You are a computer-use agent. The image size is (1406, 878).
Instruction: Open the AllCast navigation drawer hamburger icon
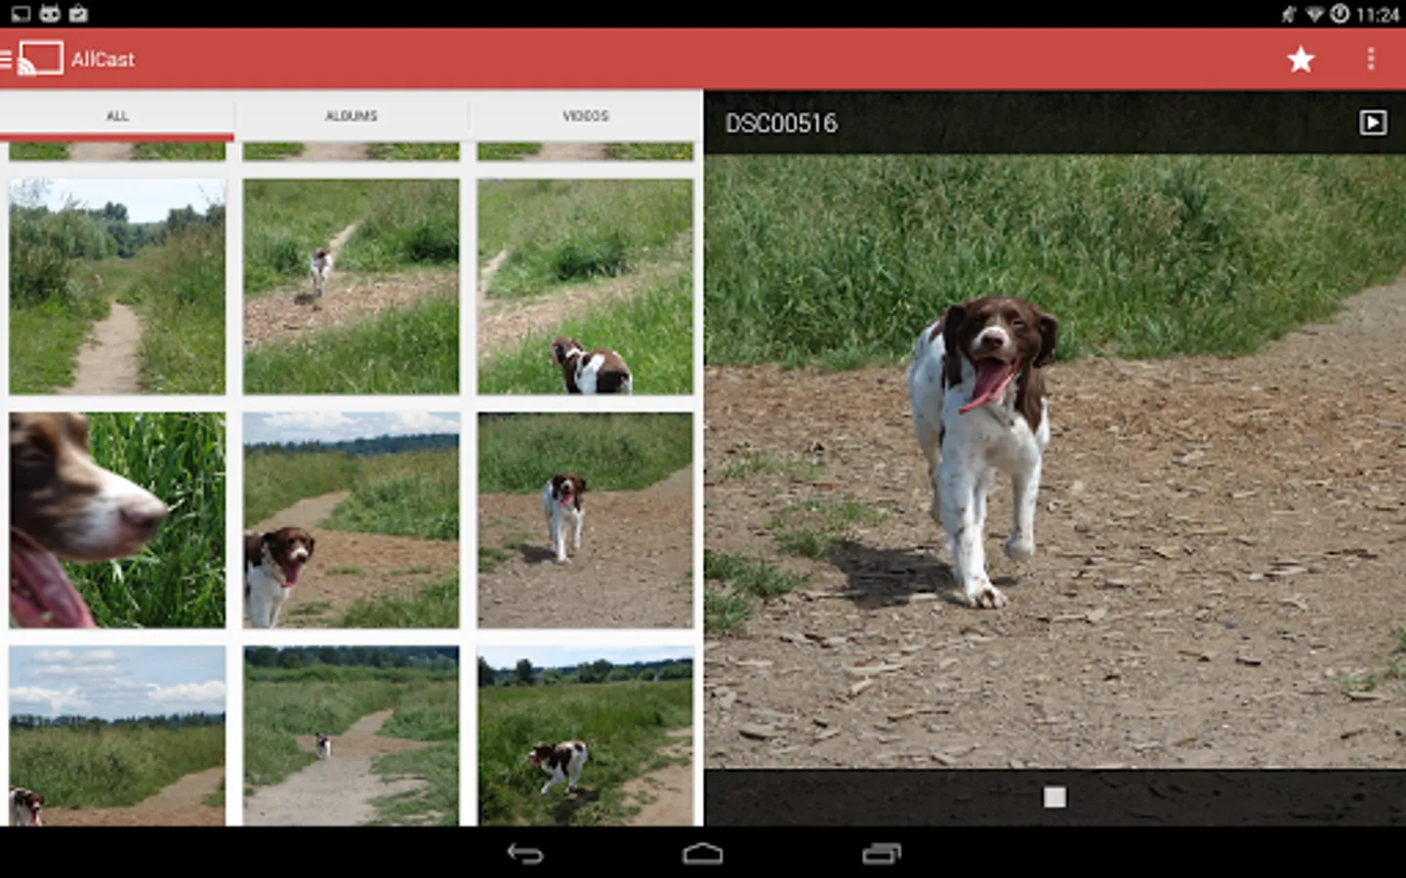coord(6,60)
